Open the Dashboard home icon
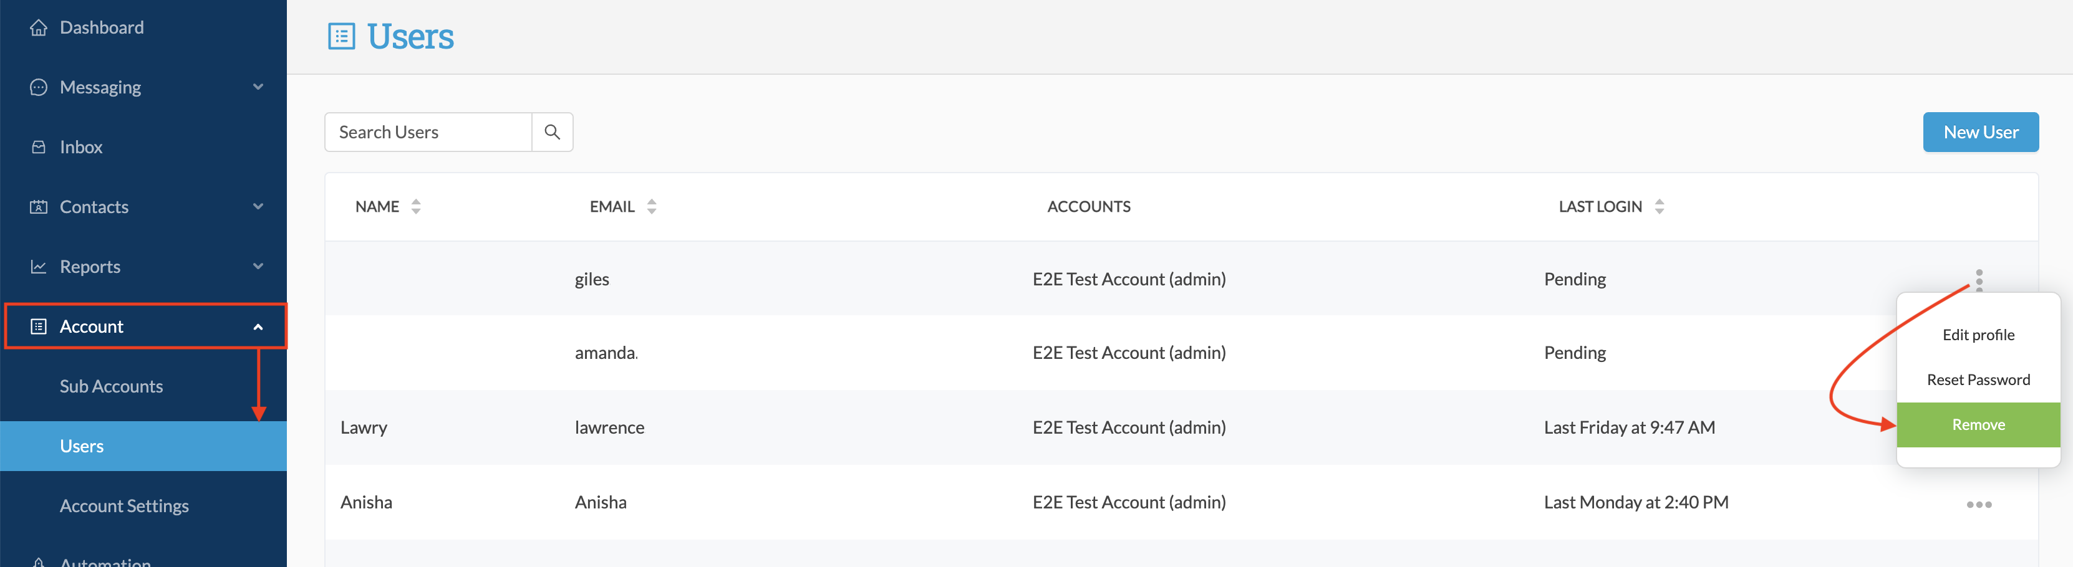Viewport: 2073px width, 567px height. [38, 28]
